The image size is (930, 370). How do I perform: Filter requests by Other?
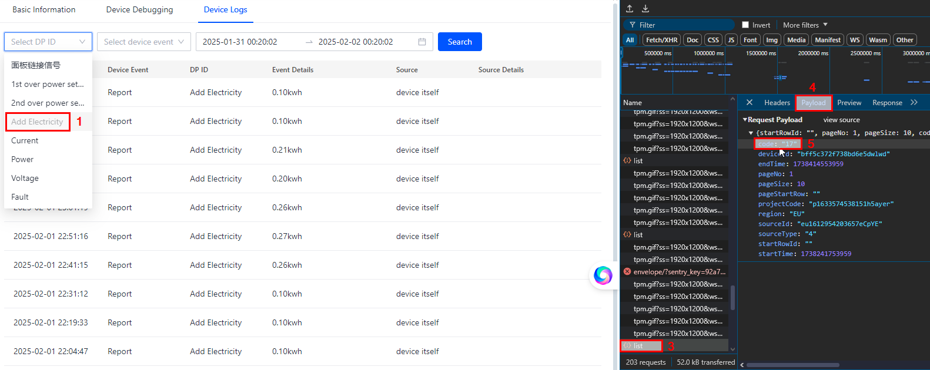905,40
